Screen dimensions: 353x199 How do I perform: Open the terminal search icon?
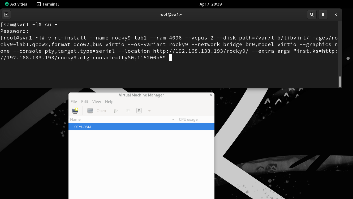pos(312,15)
